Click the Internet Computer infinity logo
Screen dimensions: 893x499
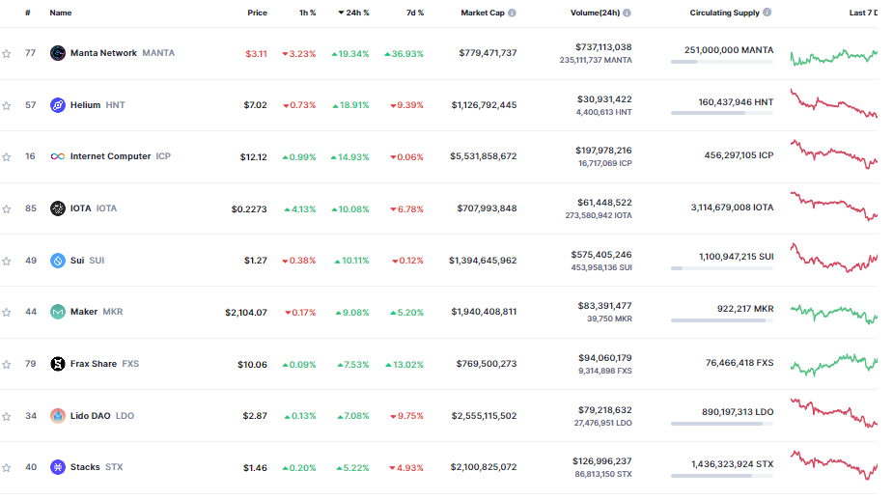(57, 156)
